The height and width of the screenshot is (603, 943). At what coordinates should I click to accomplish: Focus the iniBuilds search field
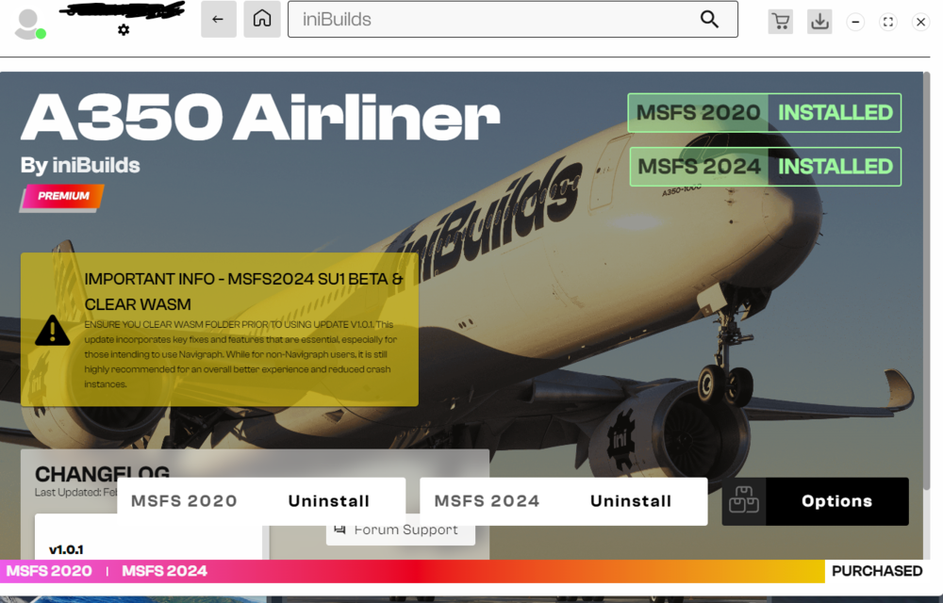tap(490, 20)
